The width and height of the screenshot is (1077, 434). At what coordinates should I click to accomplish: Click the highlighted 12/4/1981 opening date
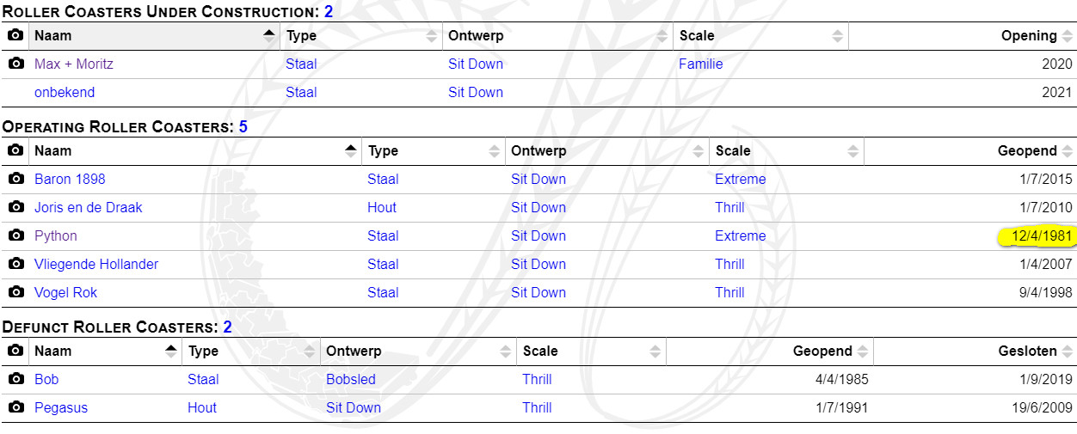coord(1042,235)
